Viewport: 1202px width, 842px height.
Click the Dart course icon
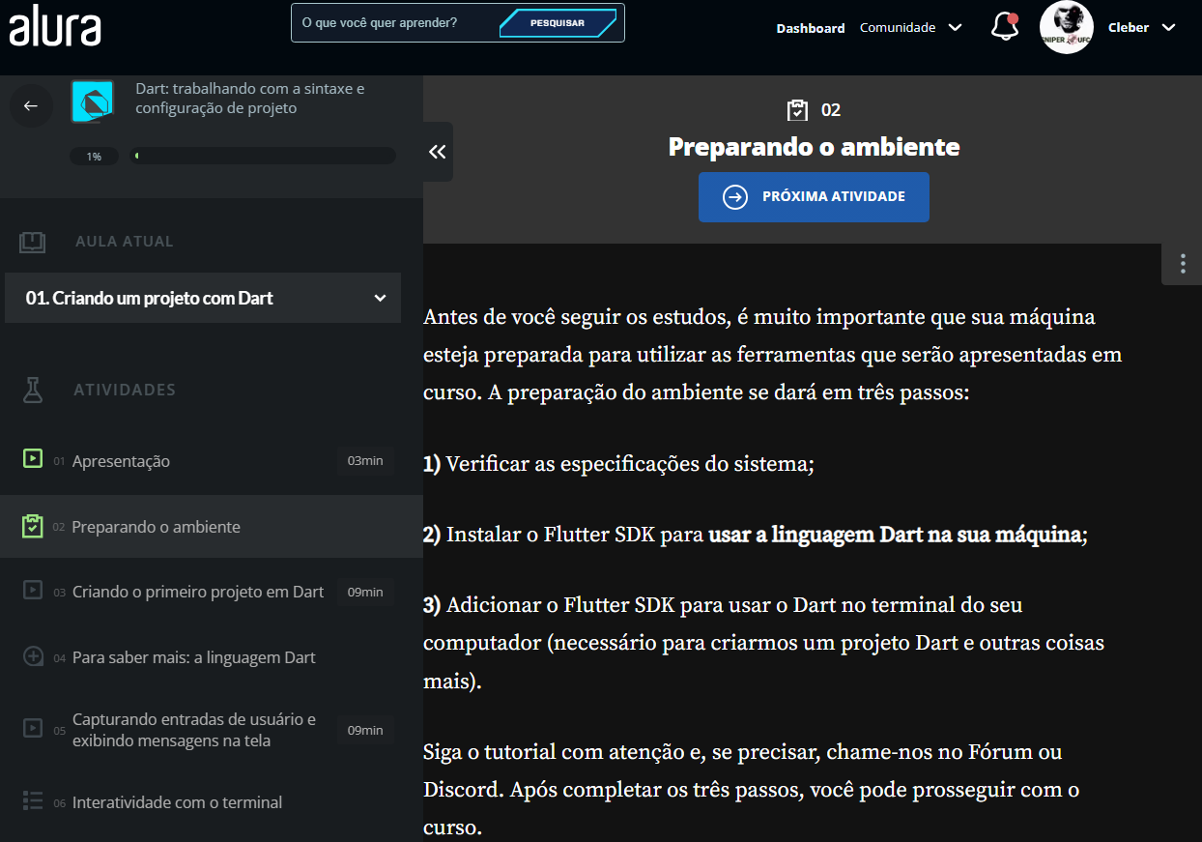(93, 101)
